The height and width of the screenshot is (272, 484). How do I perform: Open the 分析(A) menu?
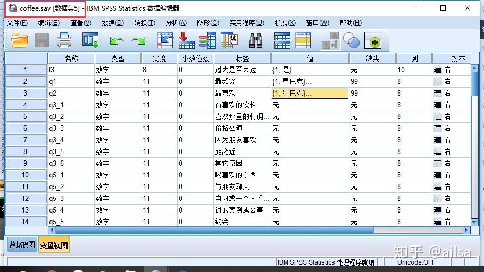176,23
